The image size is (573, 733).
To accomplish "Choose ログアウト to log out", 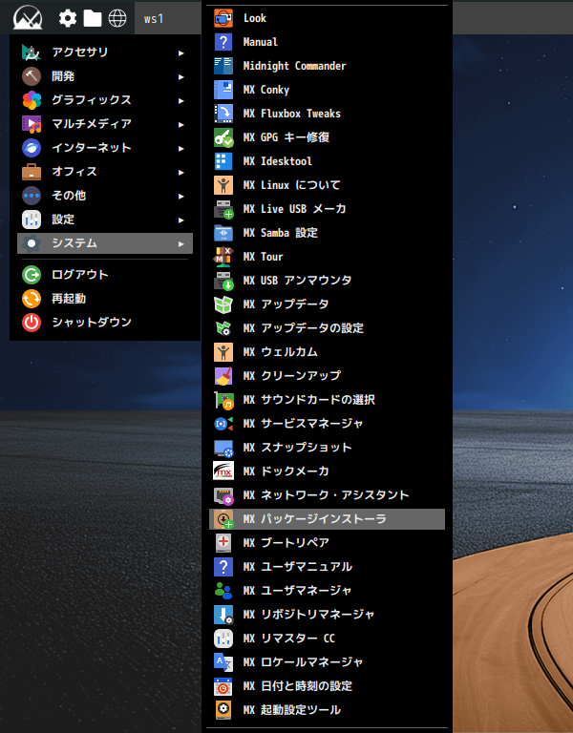I will point(105,275).
